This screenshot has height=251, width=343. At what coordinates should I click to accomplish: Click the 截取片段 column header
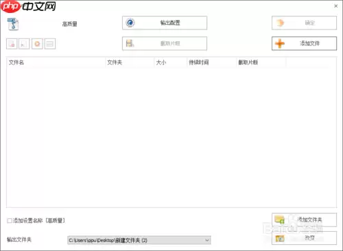[261, 62]
